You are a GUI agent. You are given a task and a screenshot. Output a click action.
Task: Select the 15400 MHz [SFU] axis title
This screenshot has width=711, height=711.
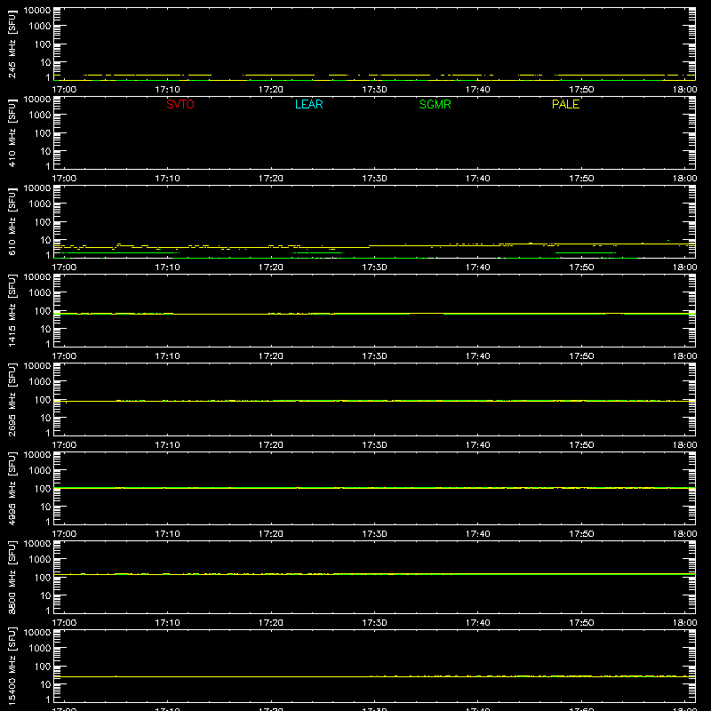[x=12, y=666]
